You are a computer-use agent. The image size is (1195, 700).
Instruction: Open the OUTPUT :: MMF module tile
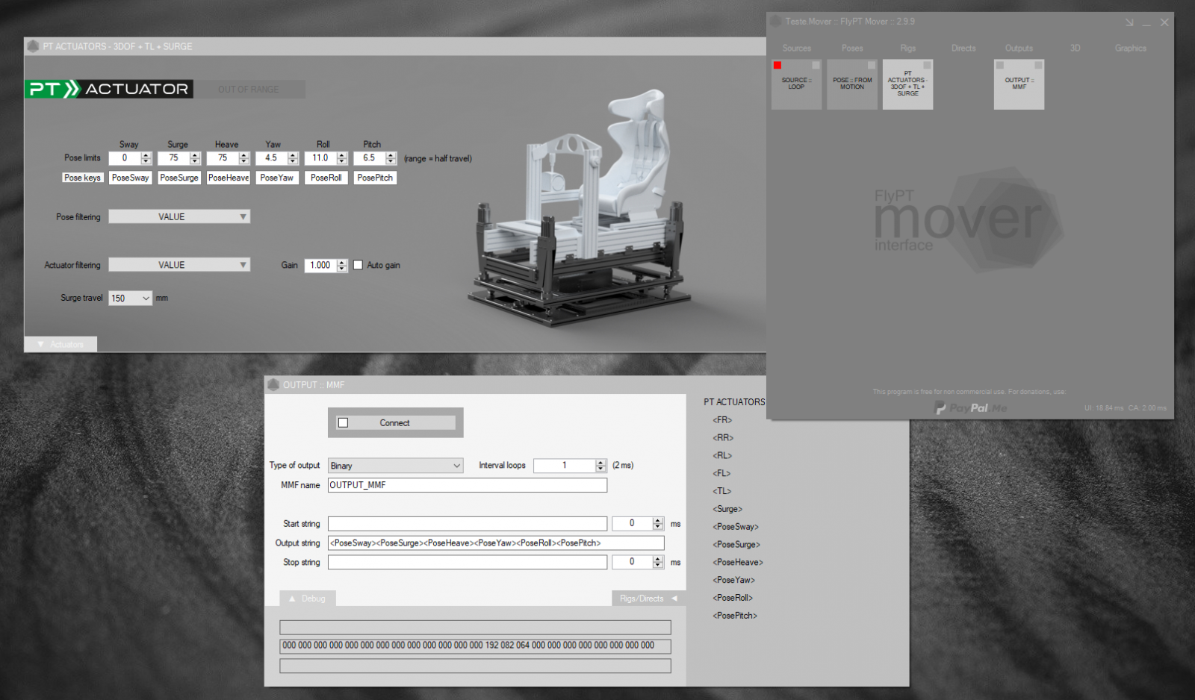1019,84
